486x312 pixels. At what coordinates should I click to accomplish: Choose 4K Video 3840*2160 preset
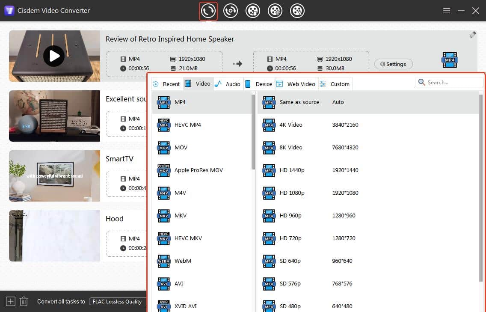(x=368, y=125)
